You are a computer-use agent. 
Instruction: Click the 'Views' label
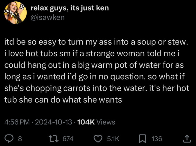click(106, 122)
